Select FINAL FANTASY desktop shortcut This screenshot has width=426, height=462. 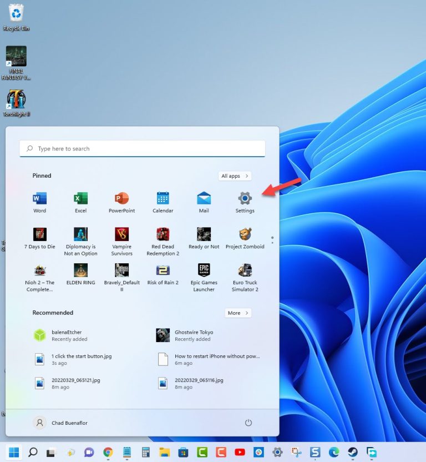coord(16,63)
